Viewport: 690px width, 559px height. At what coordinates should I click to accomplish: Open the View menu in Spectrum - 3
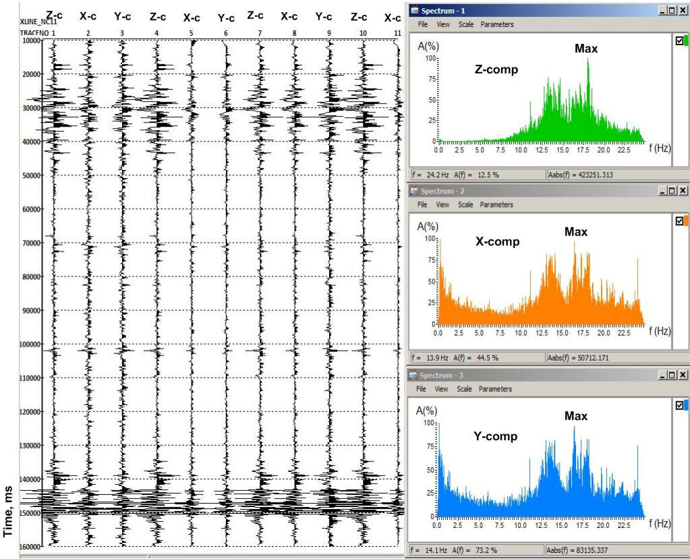tap(442, 389)
